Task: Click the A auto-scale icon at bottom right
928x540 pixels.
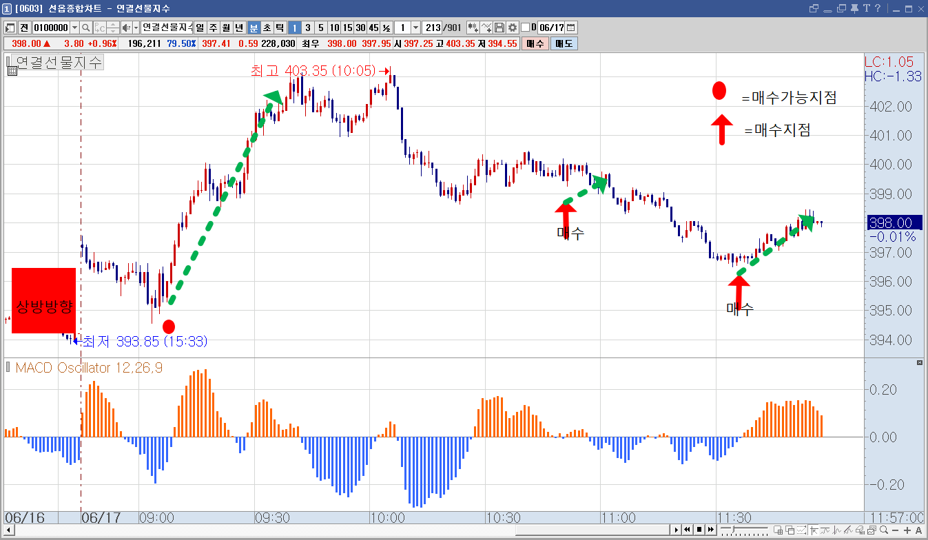Action: [x=918, y=530]
